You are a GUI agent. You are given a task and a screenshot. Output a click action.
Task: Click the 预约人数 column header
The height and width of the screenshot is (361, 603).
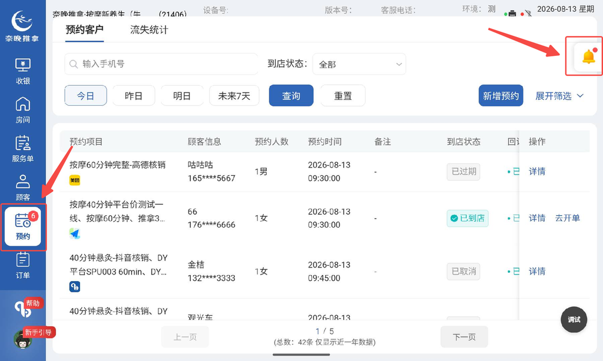pos(271,142)
